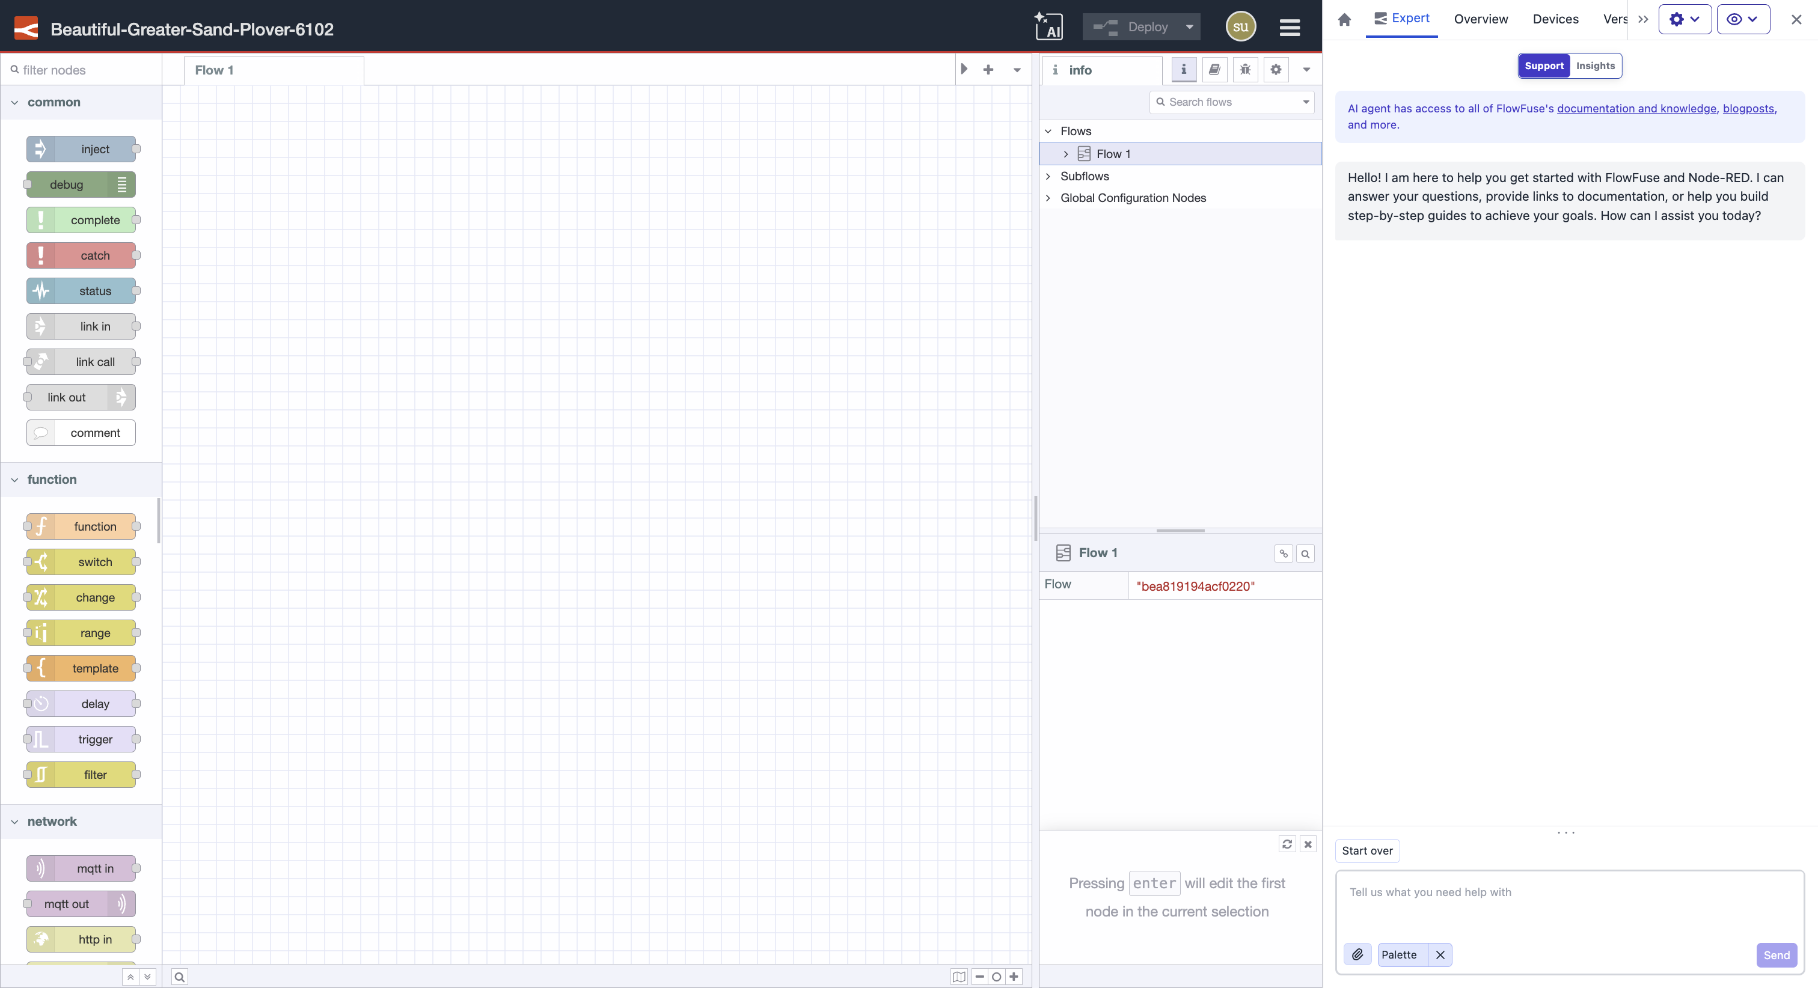
Task: Go to FlowFuse home icon
Action: tap(1344, 19)
